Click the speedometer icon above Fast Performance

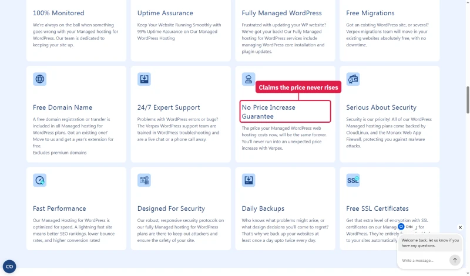click(39, 180)
